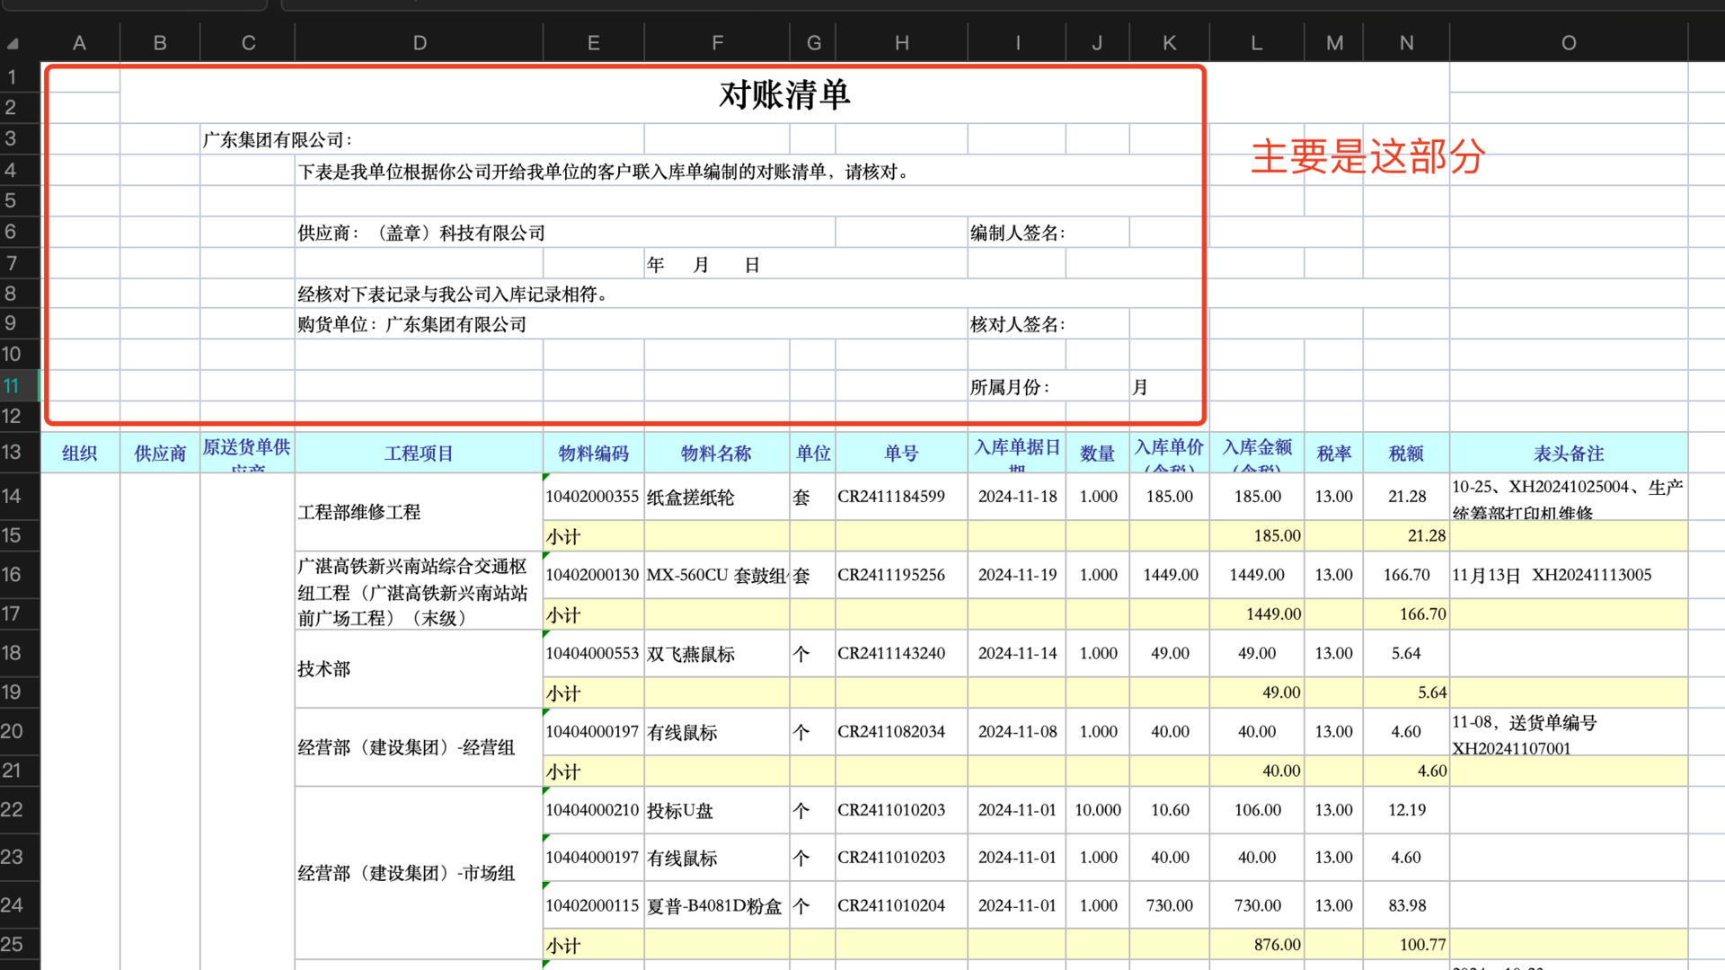Click the 小计 cell in row 15
Screen dimensions: 1725x970
tap(594, 536)
